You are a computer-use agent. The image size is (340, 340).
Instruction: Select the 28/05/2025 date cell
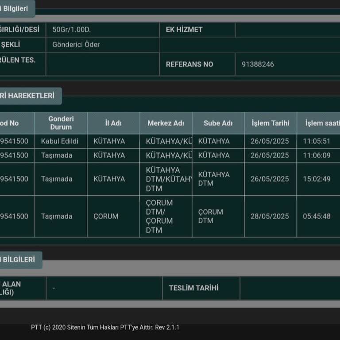(x=270, y=216)
